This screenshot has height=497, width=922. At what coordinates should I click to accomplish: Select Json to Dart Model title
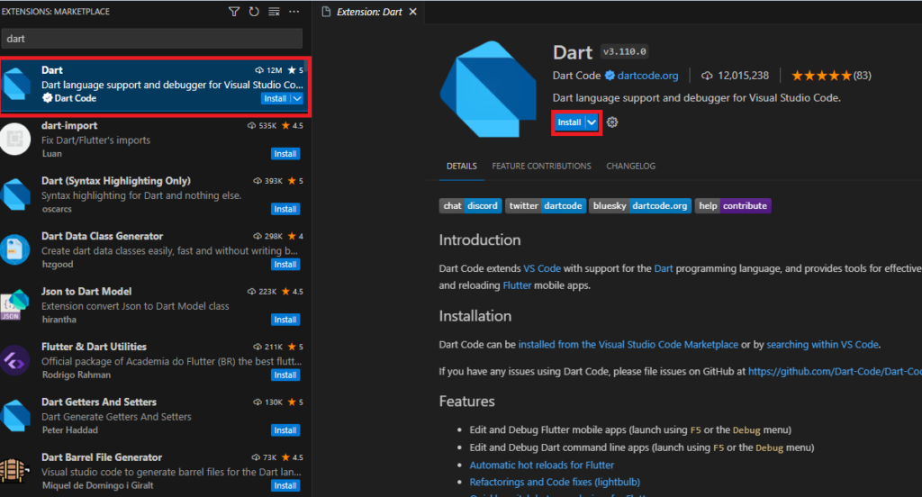(x=86, y=291)
